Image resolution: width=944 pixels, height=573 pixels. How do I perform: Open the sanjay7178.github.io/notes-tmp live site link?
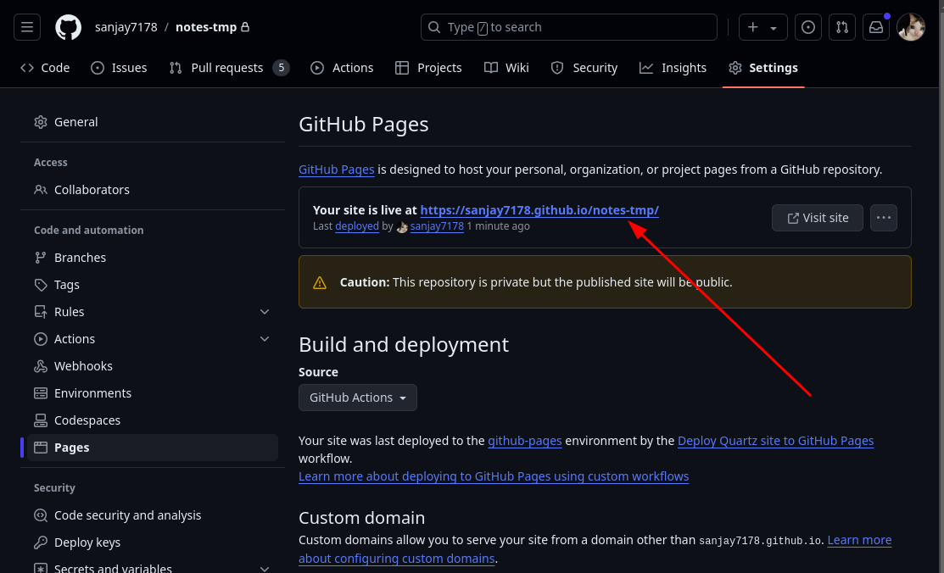click(539, 210)
